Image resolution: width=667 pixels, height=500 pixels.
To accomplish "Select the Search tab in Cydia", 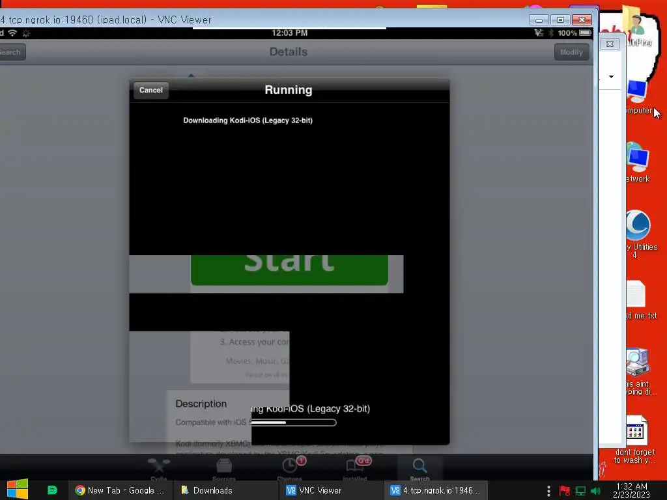I will (420, 468).
